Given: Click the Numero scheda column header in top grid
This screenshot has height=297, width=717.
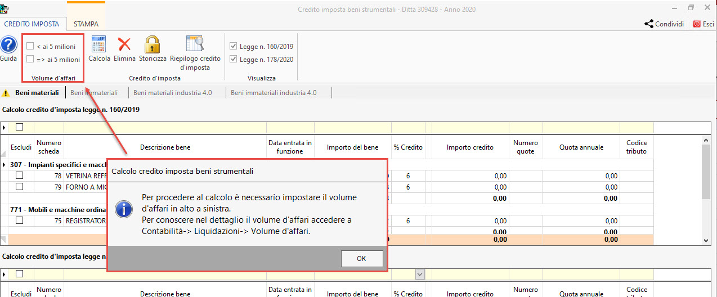Looking at the screenshot, I should [x=48, y=147].
